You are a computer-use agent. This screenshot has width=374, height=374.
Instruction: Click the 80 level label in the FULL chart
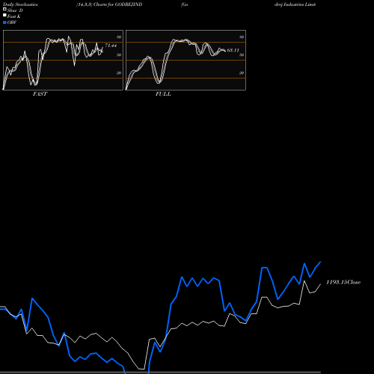click(242, 37)
